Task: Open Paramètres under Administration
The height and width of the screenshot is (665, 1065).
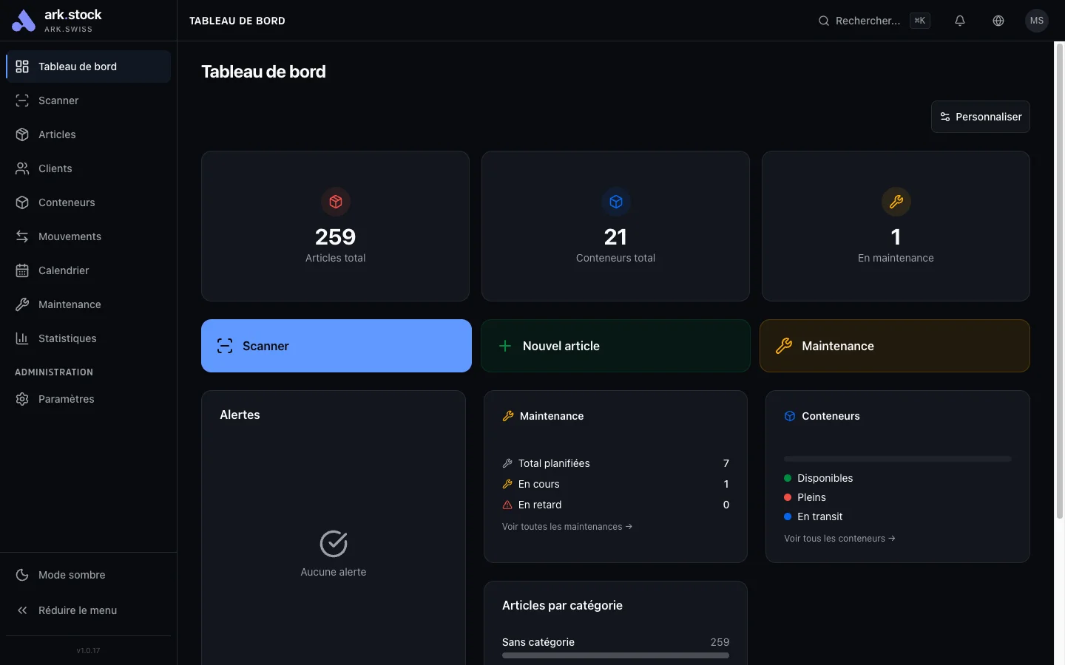Action: (x=66, y=399)
